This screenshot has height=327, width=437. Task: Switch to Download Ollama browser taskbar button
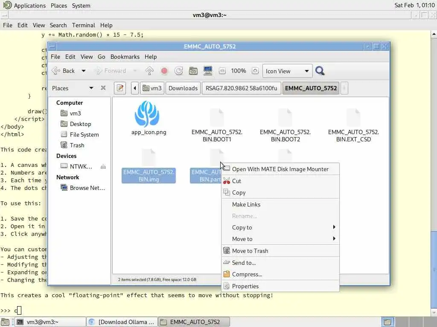[122, 322]
